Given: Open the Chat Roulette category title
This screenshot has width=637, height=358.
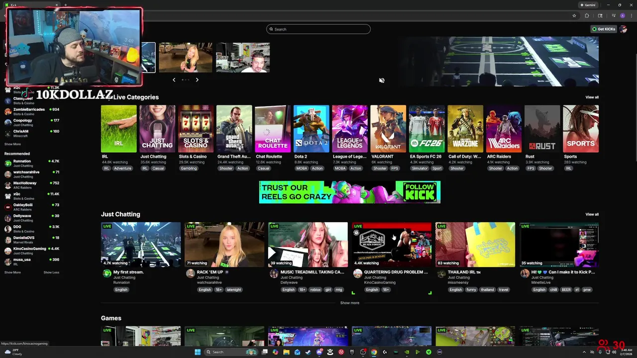Looking at the screenshot, I should (269, 157).
